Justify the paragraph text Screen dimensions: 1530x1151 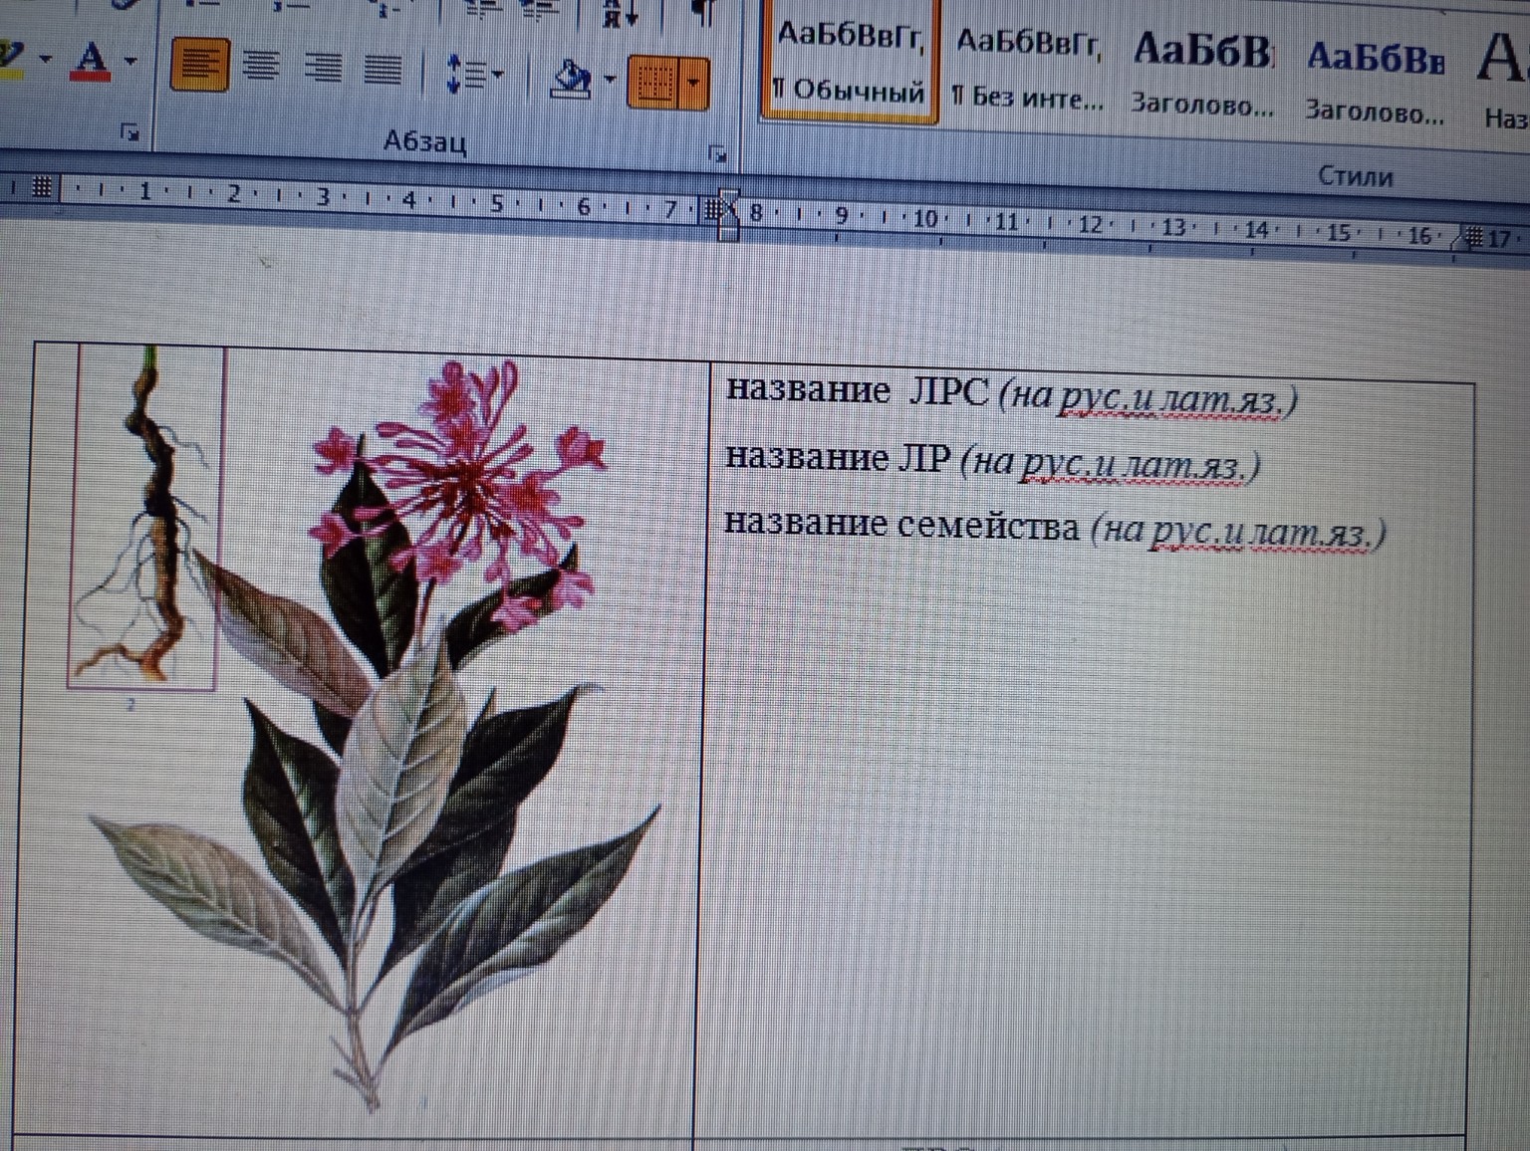(382, 70)
